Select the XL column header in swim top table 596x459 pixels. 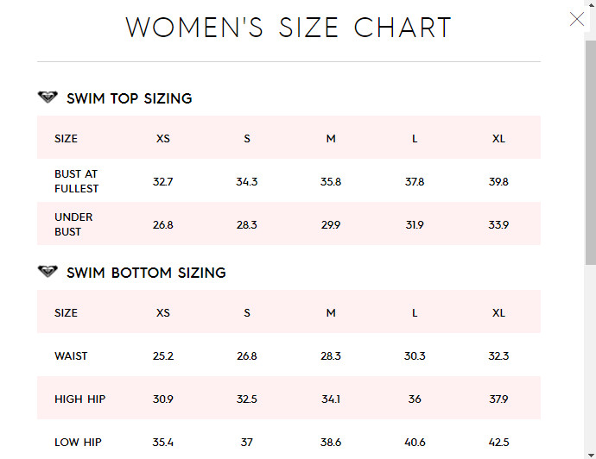coord(498,139)
